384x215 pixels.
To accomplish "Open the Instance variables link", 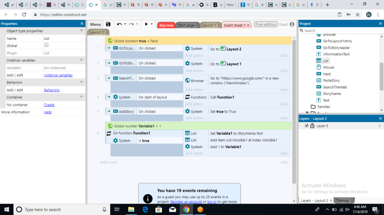I will [58, 75].
